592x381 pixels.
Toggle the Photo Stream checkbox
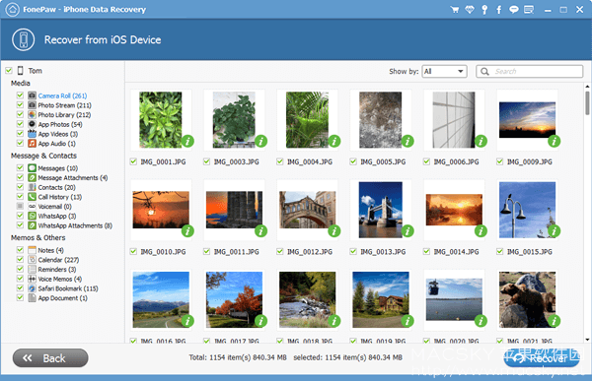20,104
